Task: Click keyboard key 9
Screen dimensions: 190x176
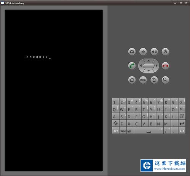Action: tap(174, 101)
